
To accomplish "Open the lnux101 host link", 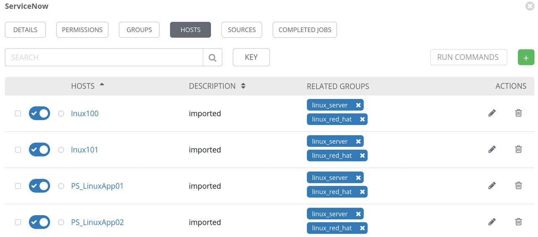I will pyautogui.click(x=84, y=150).
